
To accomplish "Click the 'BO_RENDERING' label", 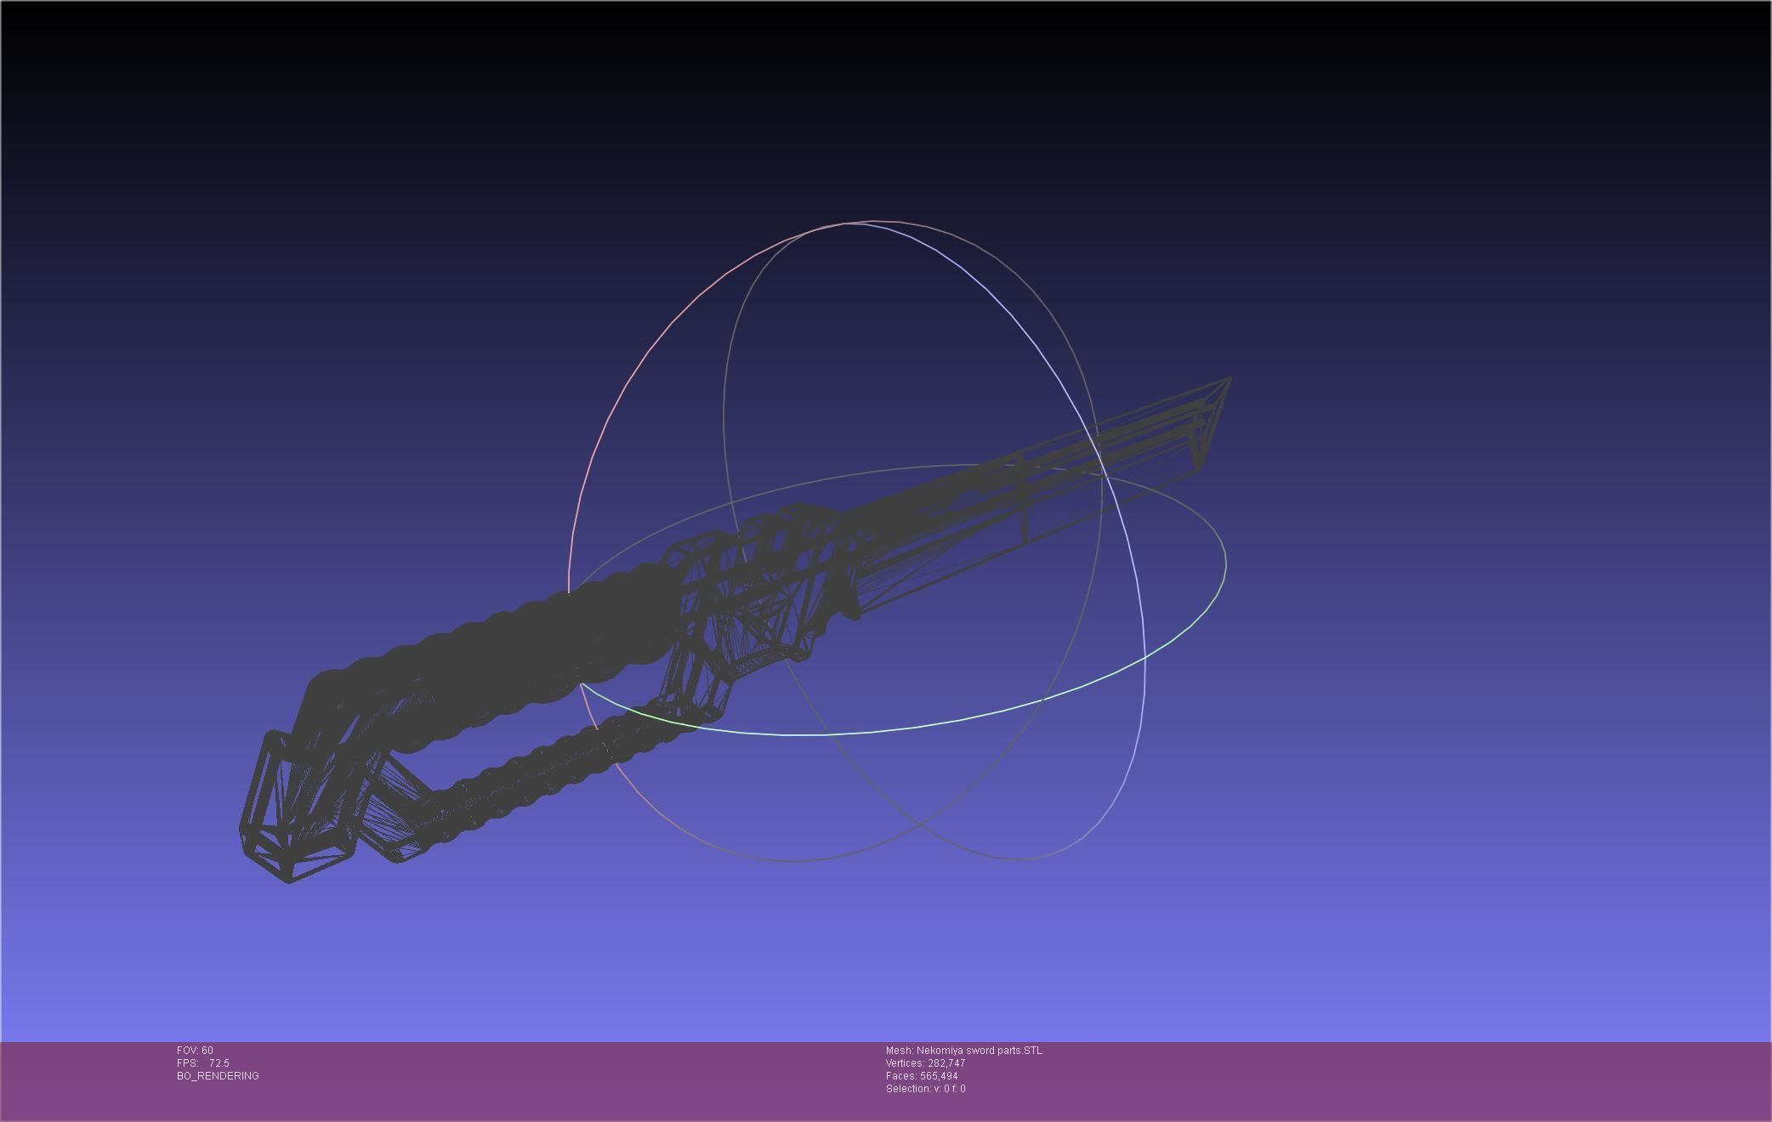I will pyautogui.click(x=218, y=1076).
